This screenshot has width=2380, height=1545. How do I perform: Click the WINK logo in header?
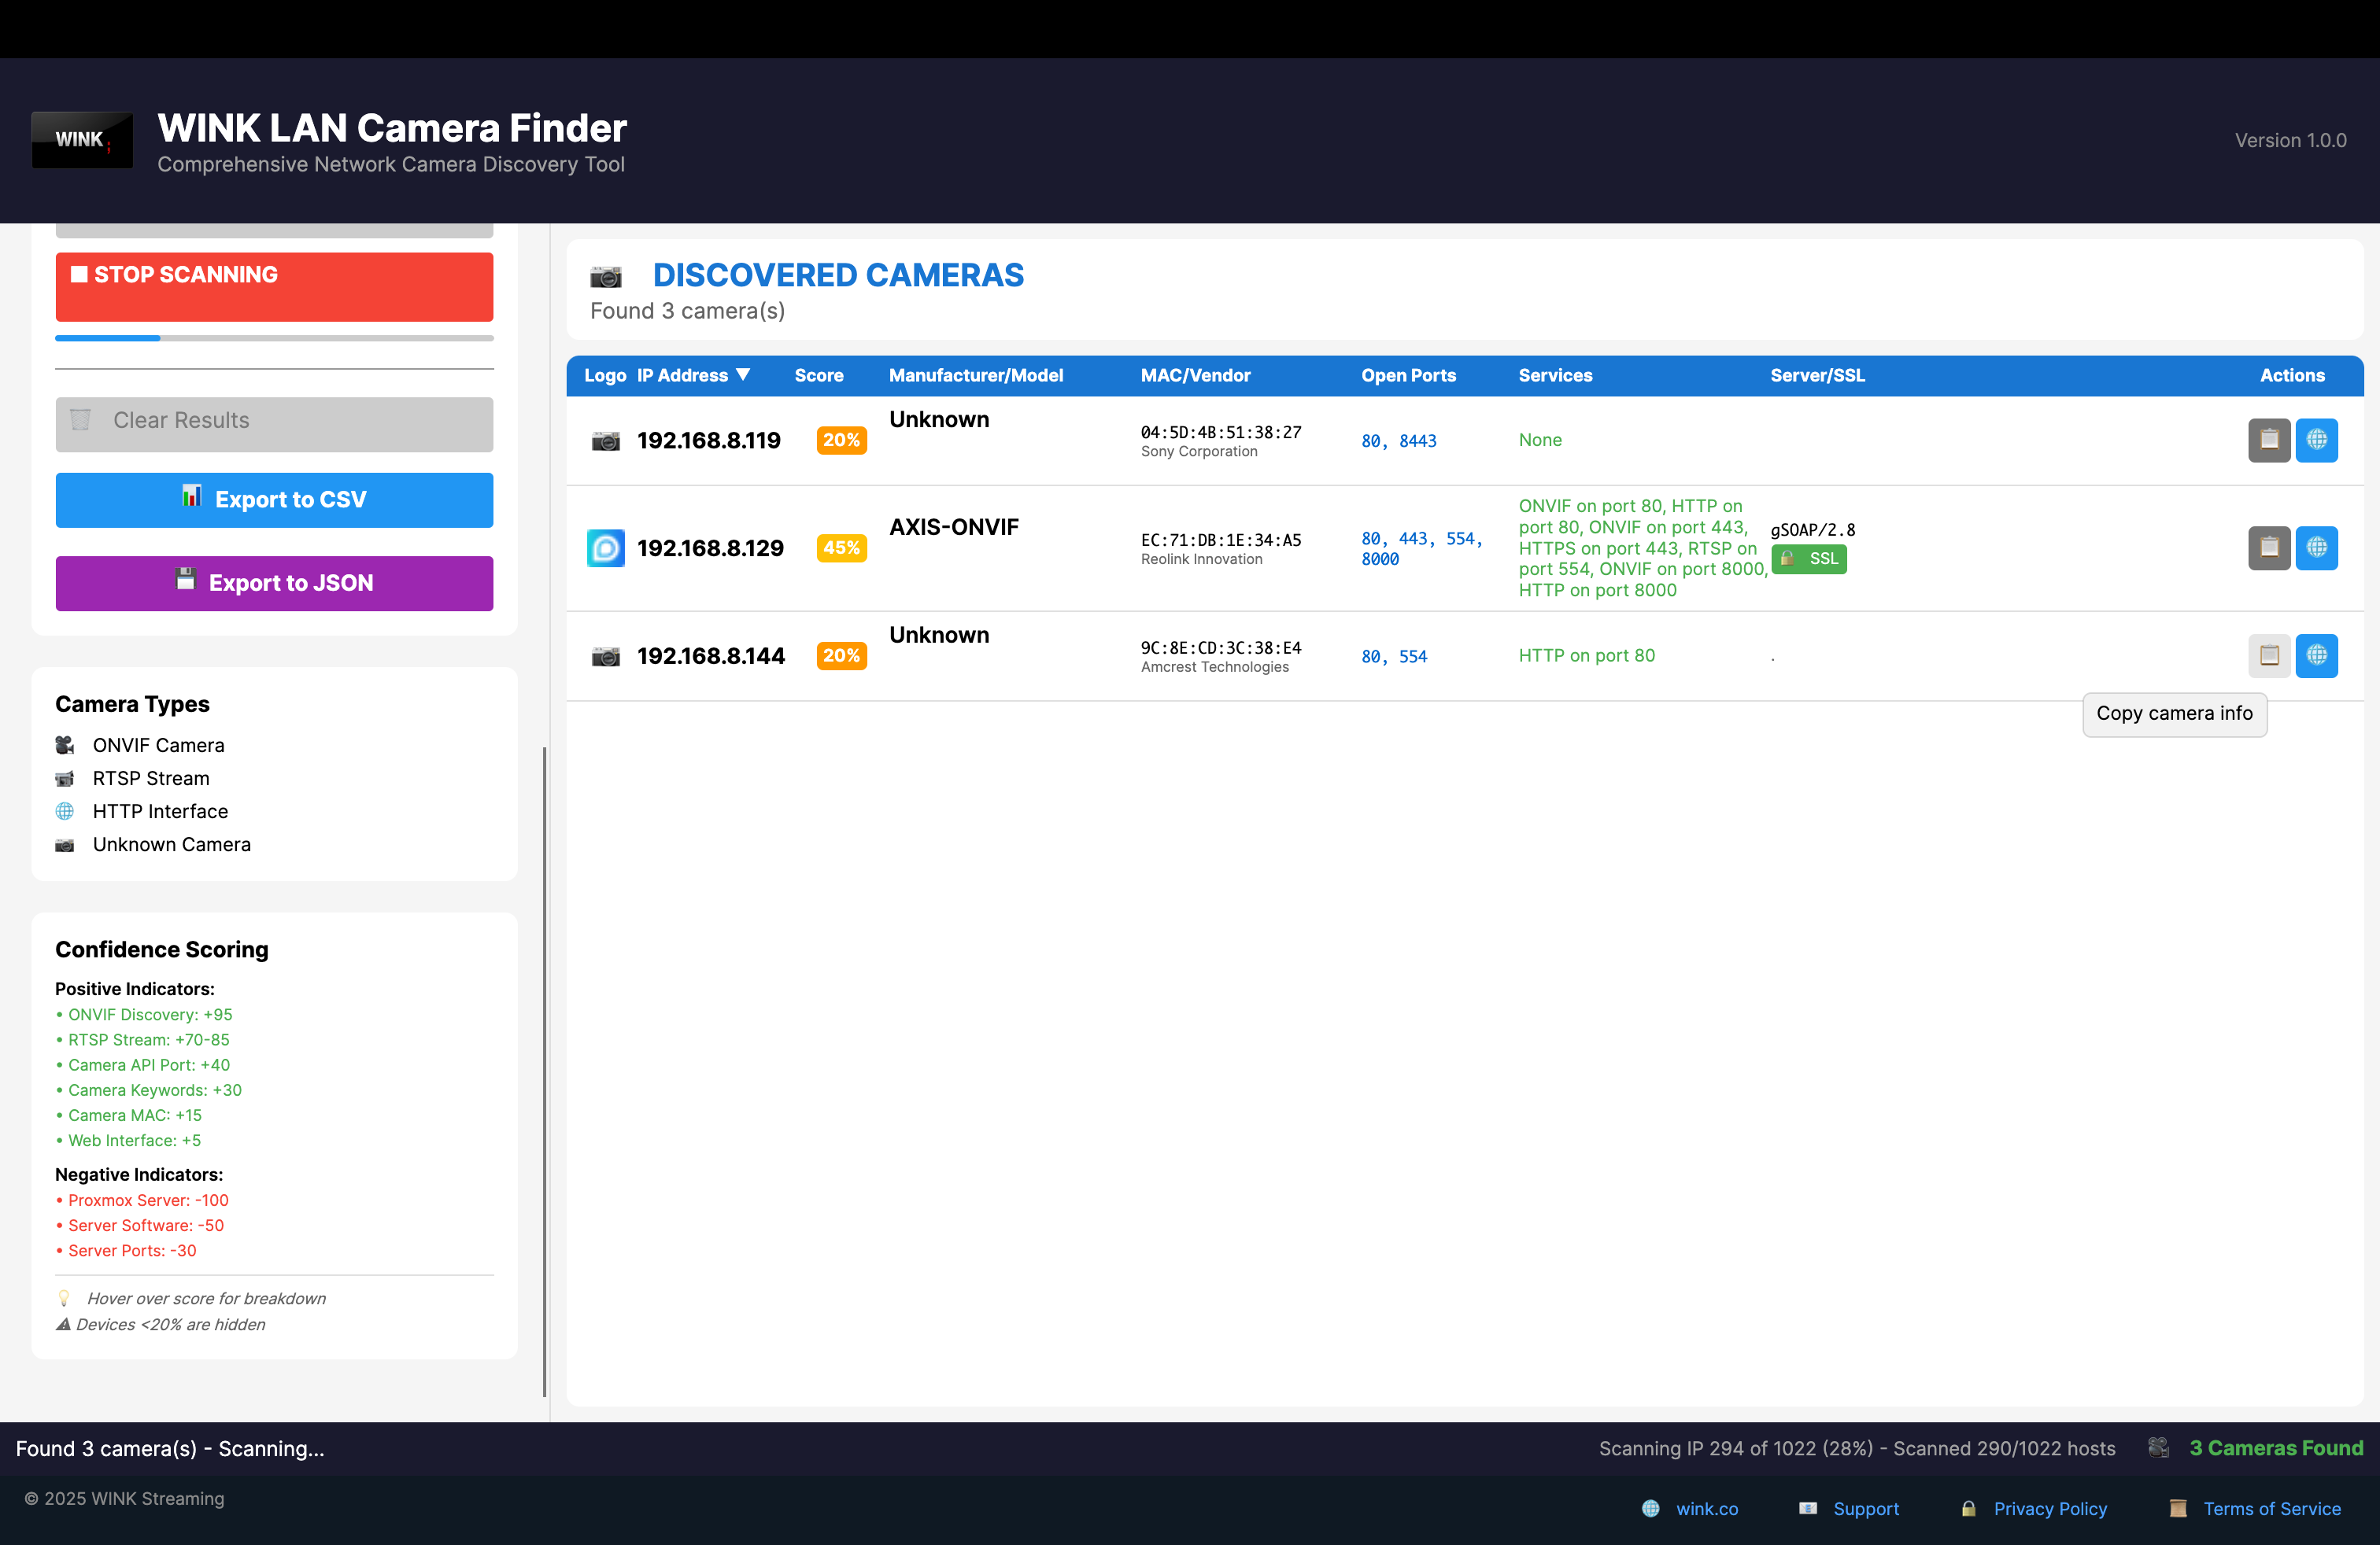click(82, 140)
